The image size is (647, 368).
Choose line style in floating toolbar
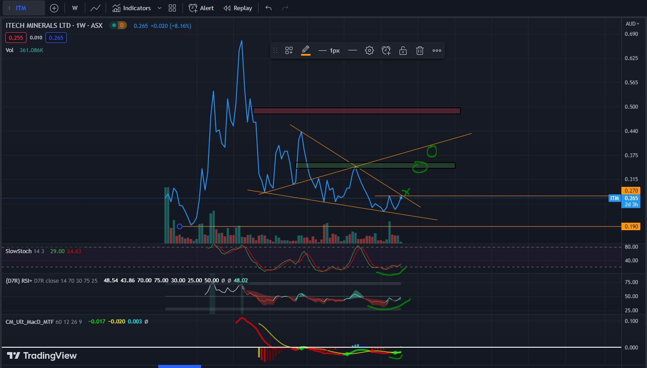coord(353,50)
